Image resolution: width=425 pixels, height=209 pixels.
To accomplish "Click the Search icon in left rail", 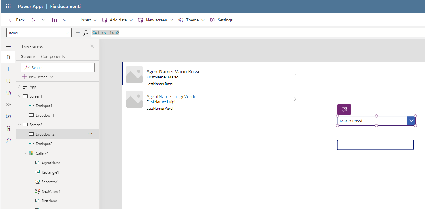I will click(8, 140).
